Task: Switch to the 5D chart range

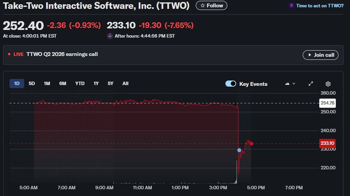Action: pos(32,84)
